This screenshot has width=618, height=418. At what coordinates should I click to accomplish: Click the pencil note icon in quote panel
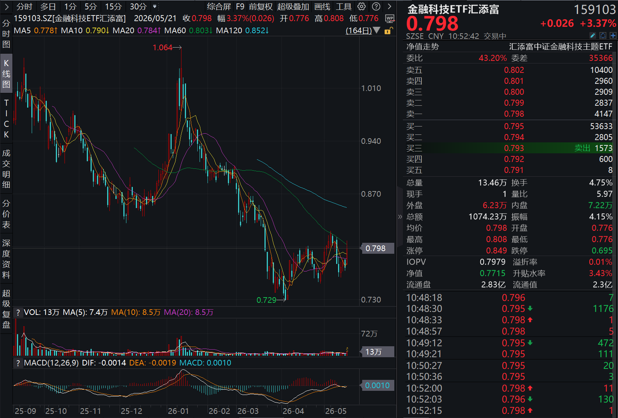point(593,35)
